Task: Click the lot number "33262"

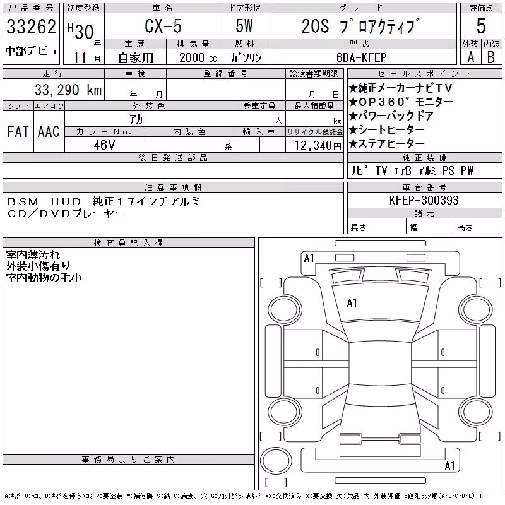Action: pyautogui.click(x=31, y=27)
